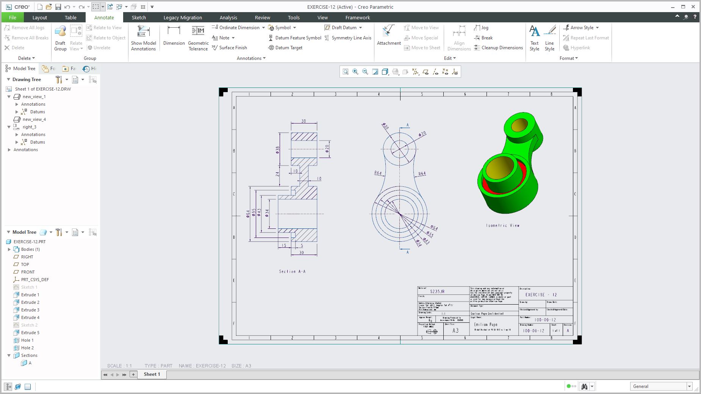Screen dimensions: 701x394
Task: Expand the new_view_1 node
Action: [9, 97]
